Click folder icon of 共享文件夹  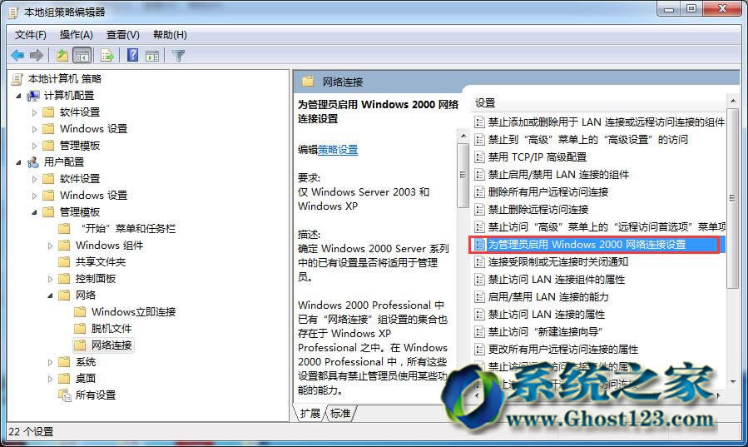tap(64, 261)
